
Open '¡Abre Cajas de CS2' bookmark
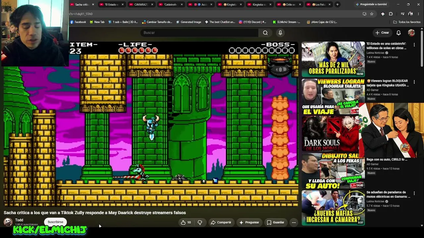(322, 22)
